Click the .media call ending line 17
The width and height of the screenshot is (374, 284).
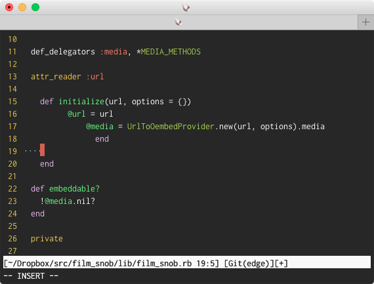tap(311, 127)
